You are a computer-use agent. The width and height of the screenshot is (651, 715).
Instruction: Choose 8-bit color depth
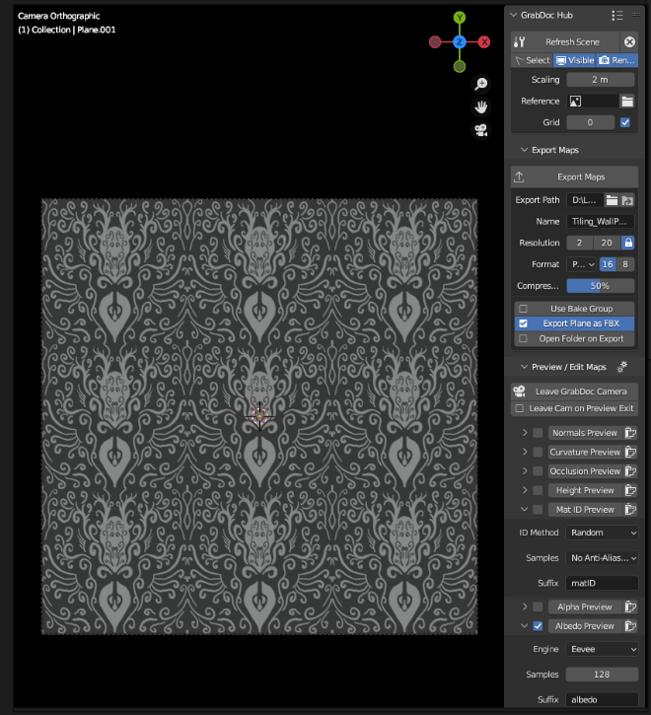pyautogui.click(x=625, y=264)
